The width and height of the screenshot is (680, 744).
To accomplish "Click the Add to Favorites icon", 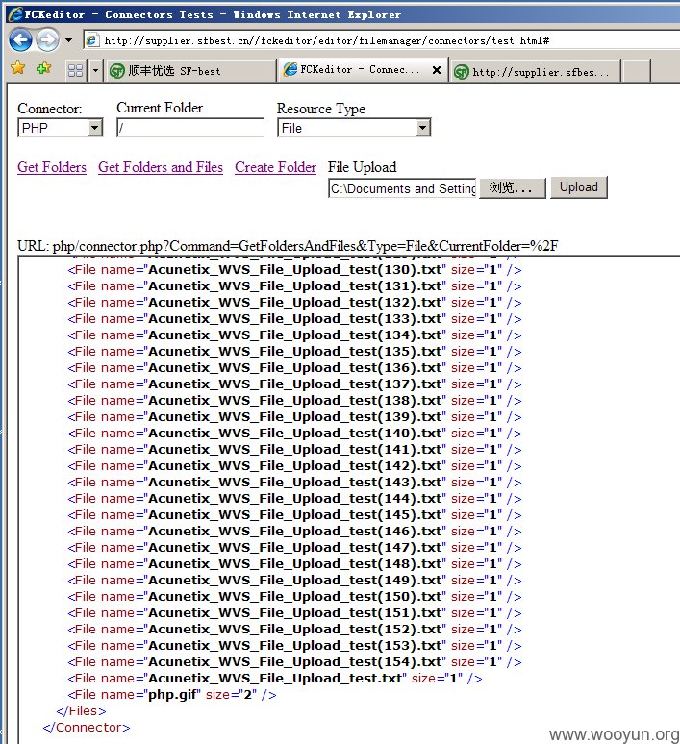I will point(43,68).
